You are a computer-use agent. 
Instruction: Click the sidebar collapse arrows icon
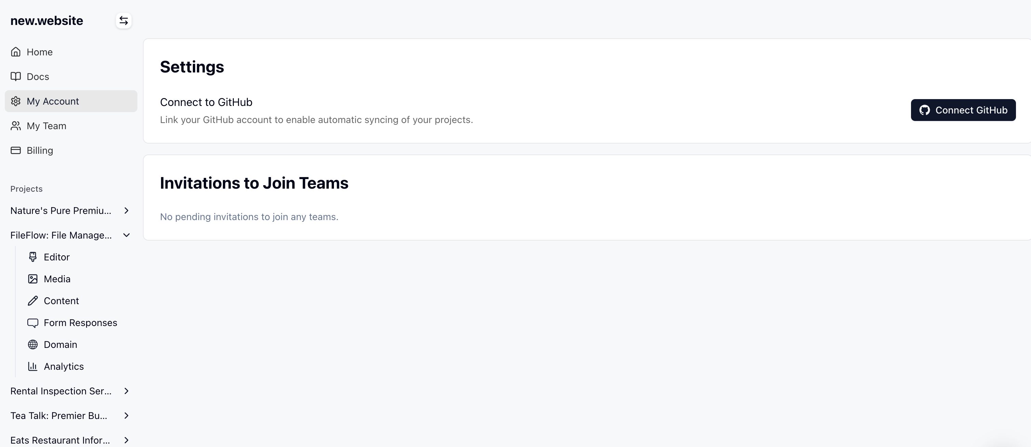[x=124, y=21]
